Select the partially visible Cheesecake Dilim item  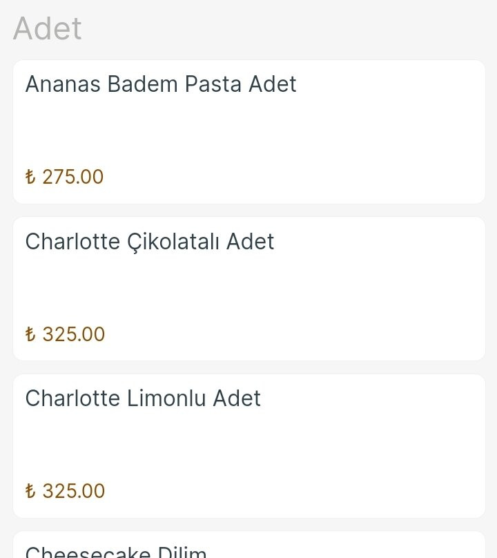point(248,547)
